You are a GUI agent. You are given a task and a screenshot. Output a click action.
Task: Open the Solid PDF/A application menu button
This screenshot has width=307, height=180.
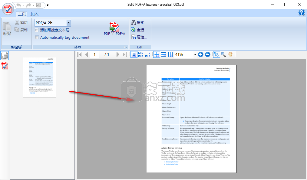pos(8,9)
